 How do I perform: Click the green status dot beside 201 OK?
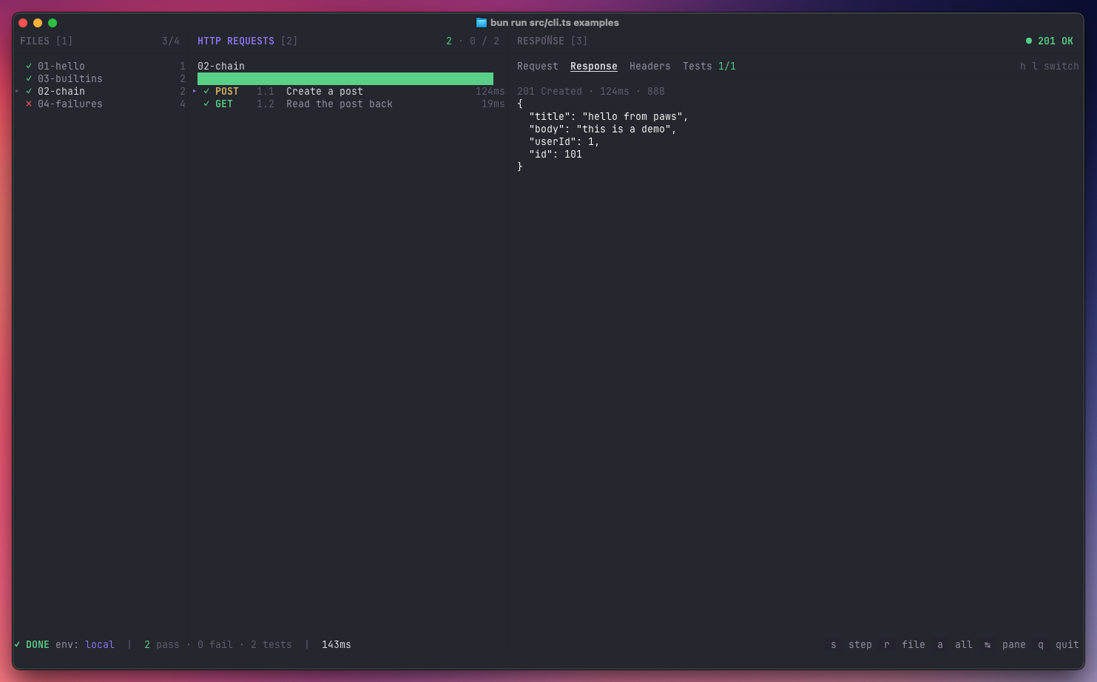(1028, 41)
